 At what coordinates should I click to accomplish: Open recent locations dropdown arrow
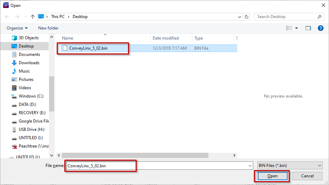click(x=25, y=17)
